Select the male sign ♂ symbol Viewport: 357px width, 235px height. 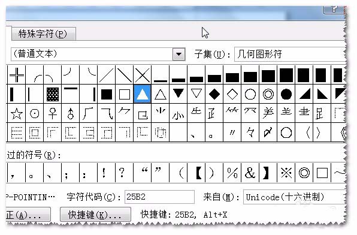[x=71, y=113]
